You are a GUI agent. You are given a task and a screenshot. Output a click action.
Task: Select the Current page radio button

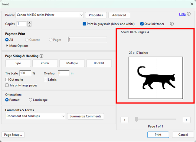coord(27,40)
